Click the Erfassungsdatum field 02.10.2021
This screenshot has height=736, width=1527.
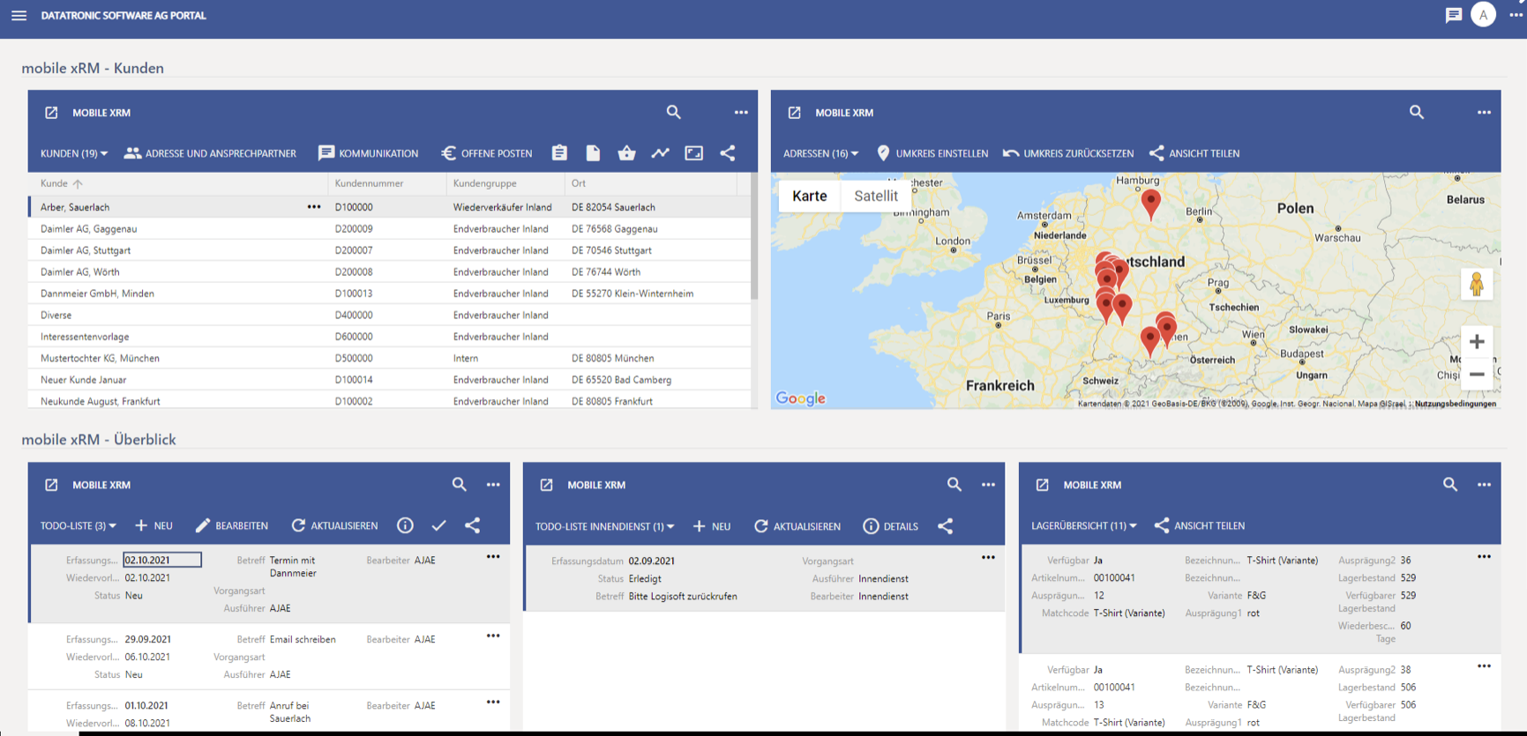click(x=162, y=560)
